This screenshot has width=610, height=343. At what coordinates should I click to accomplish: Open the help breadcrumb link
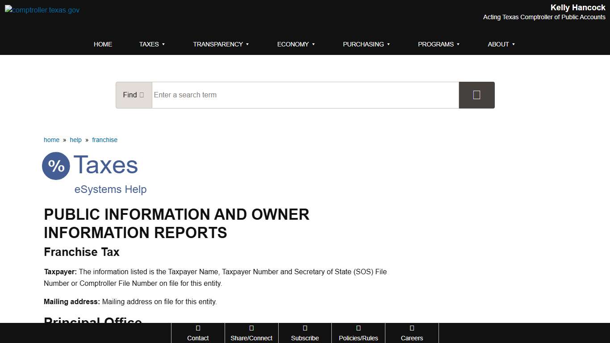tap(75, 140)
